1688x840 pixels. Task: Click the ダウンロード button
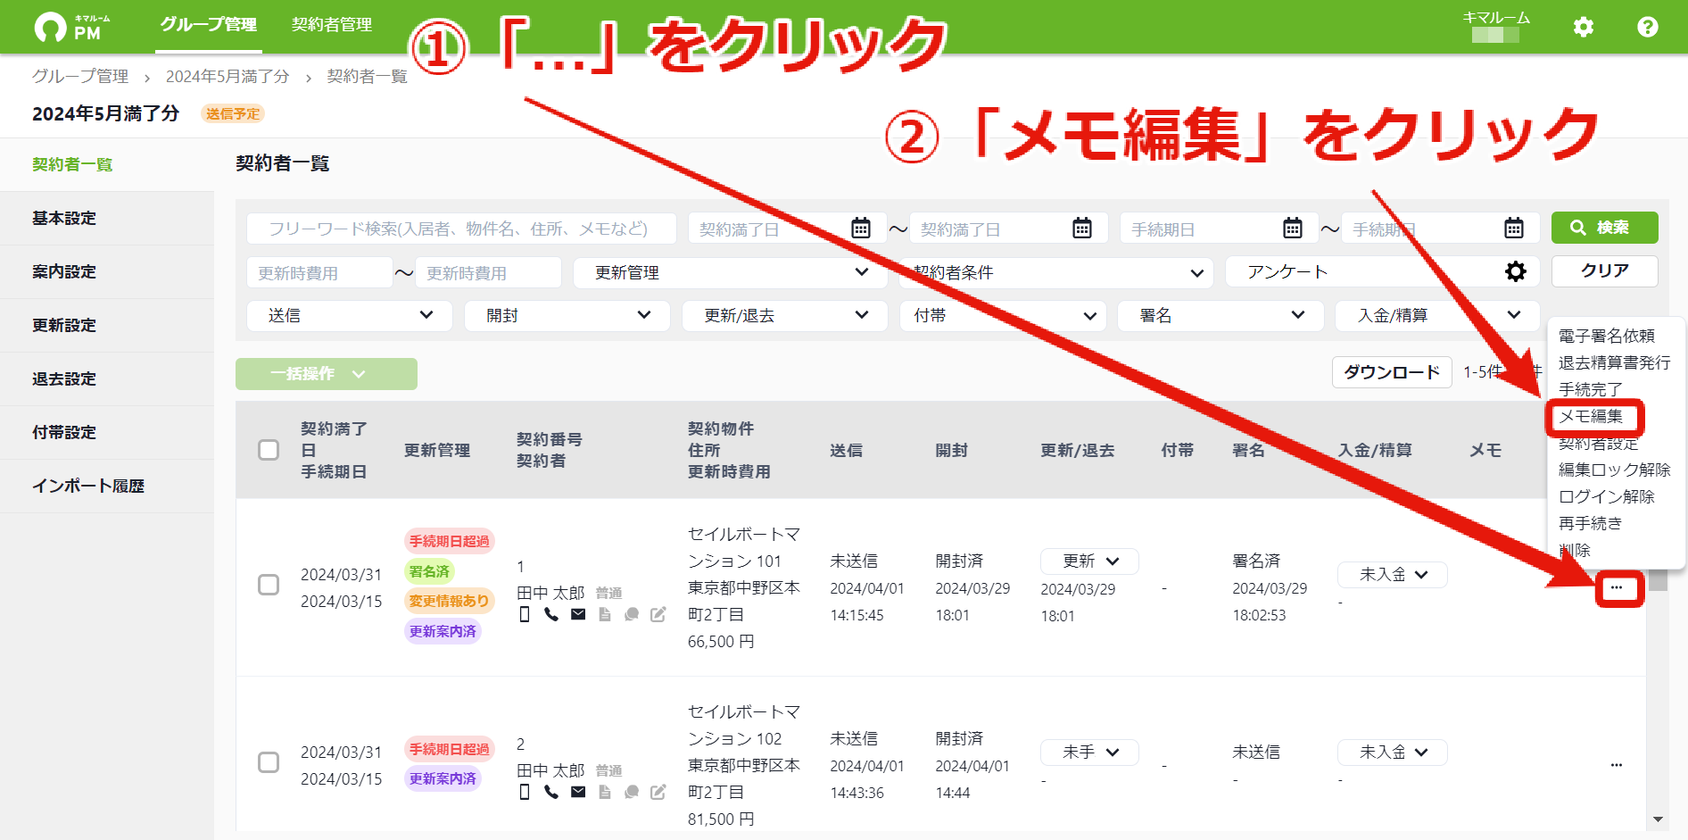click(1392, 372)
